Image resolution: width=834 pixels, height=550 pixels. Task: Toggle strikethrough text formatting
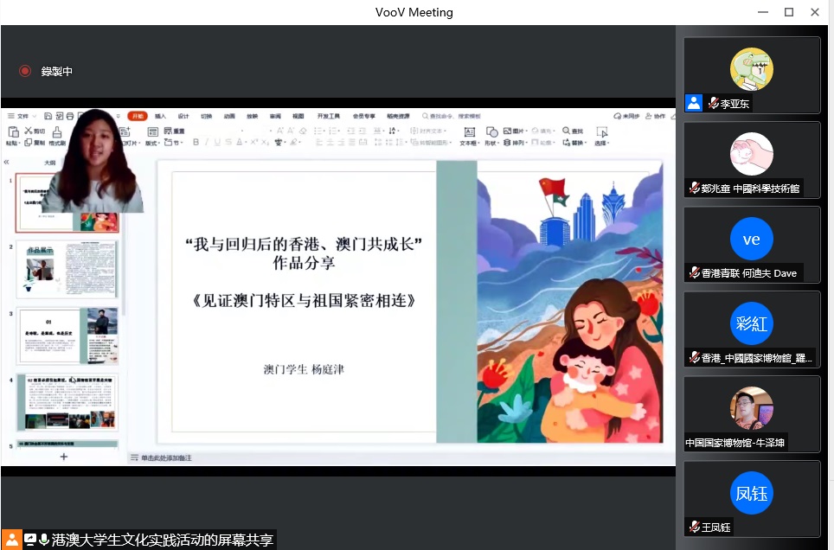click(229, 143)
